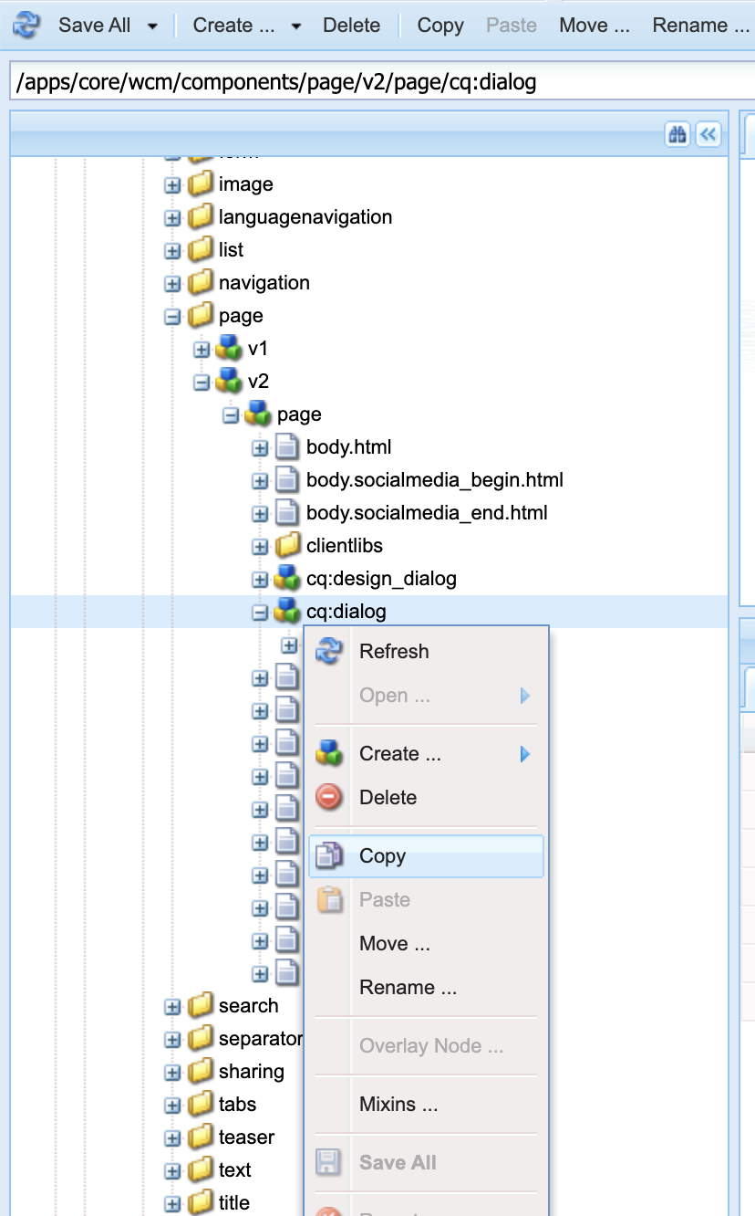The width and height of the screenshot is (755, 1216).
Task: Expand the v1 component node
Action: click(201, 349)
